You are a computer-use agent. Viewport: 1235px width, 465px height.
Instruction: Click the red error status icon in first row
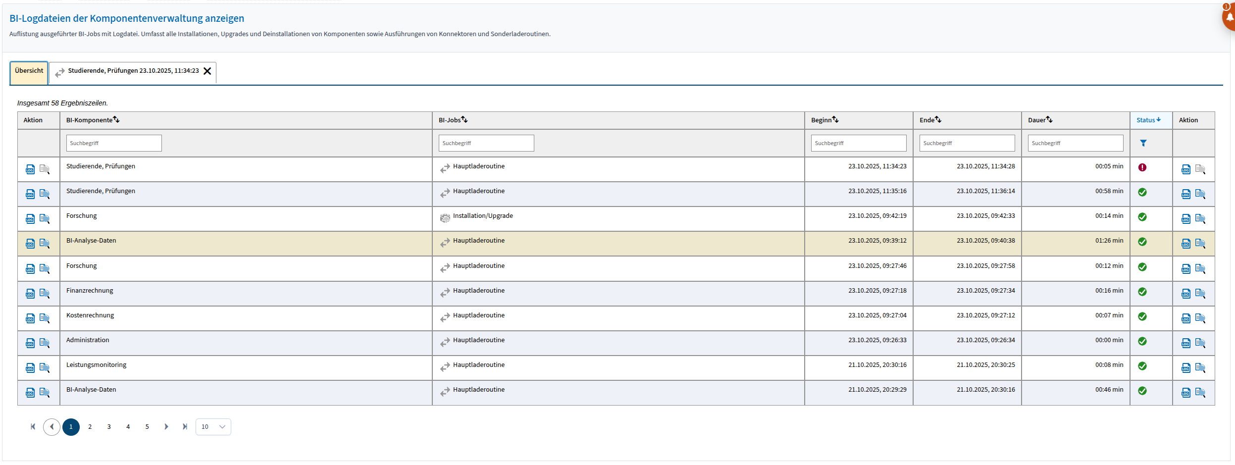point(1142,167)
